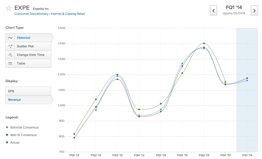This screenshot has width=262, height=159.
Task: Click the FQ1 '14 x-axis label
Action: coord(247,155)
